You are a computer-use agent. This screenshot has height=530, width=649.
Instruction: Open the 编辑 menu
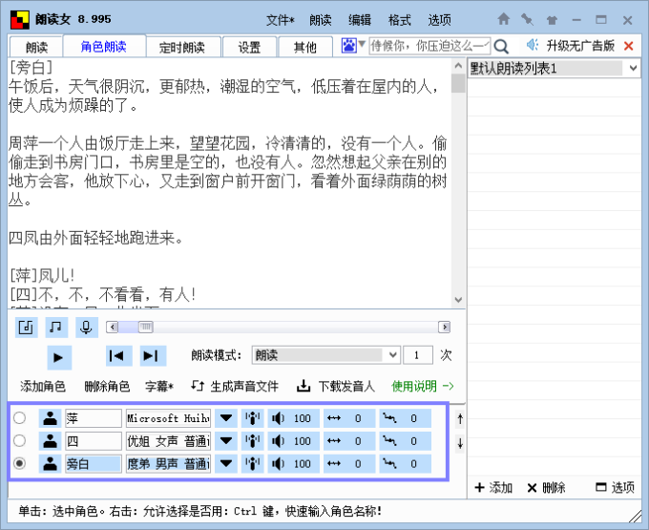pos(360,20)
